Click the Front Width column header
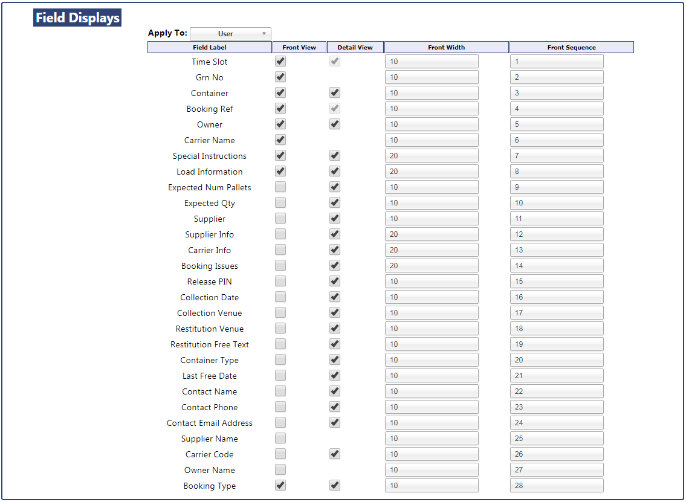This screenshot has width=686, height=502. [447, 47]
